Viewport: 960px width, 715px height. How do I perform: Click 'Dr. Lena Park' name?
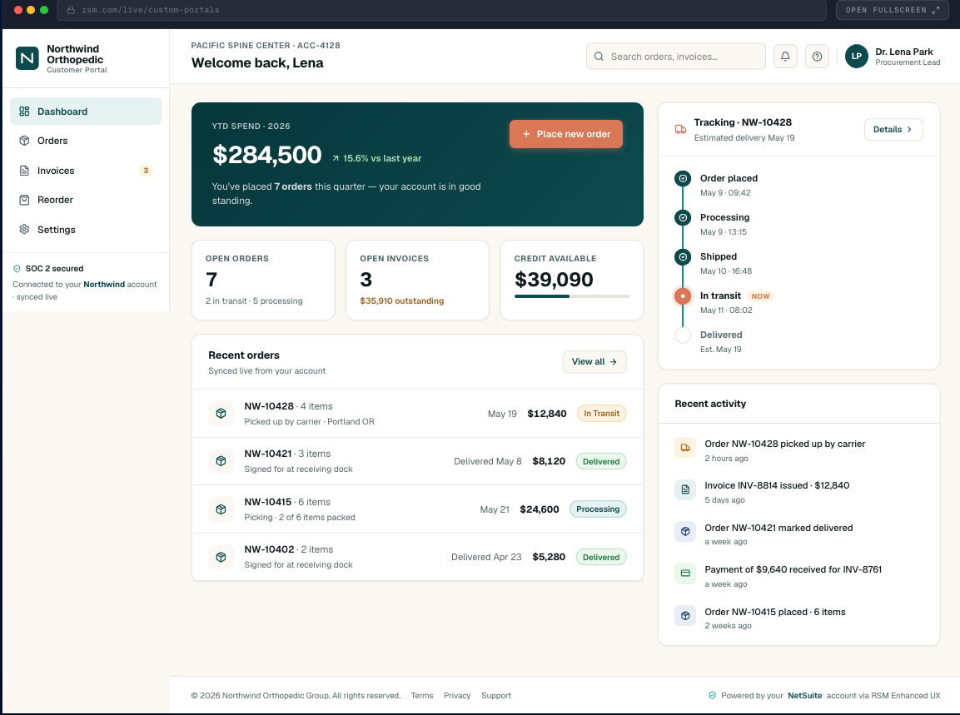point(903,52)
